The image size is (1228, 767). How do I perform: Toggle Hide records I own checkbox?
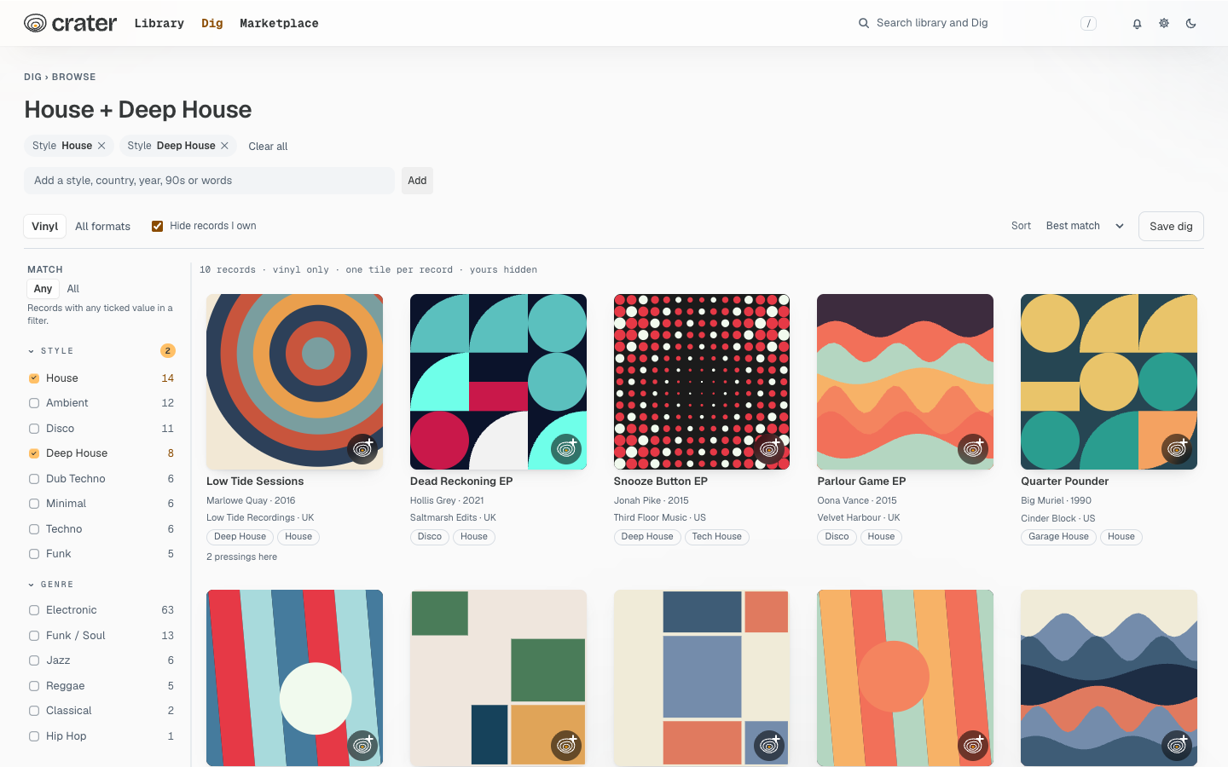[158, 226]
